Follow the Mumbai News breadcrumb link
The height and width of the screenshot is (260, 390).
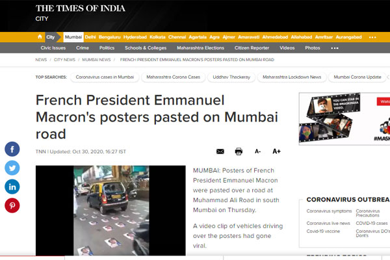[x=96, y=60]
